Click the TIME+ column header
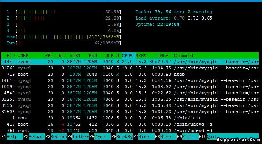 [x=161, y=55]
